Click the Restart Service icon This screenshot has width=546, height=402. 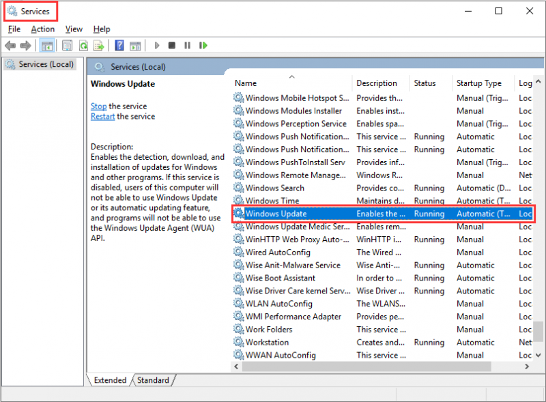point(203,45)
